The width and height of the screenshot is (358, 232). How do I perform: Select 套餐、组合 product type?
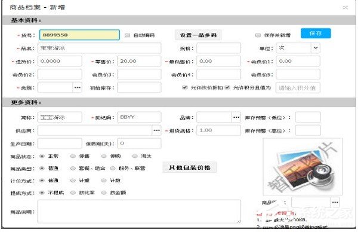click(73, 169)
